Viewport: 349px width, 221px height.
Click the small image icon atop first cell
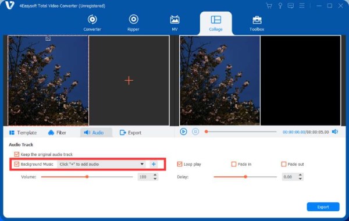(x=48, y=39)
